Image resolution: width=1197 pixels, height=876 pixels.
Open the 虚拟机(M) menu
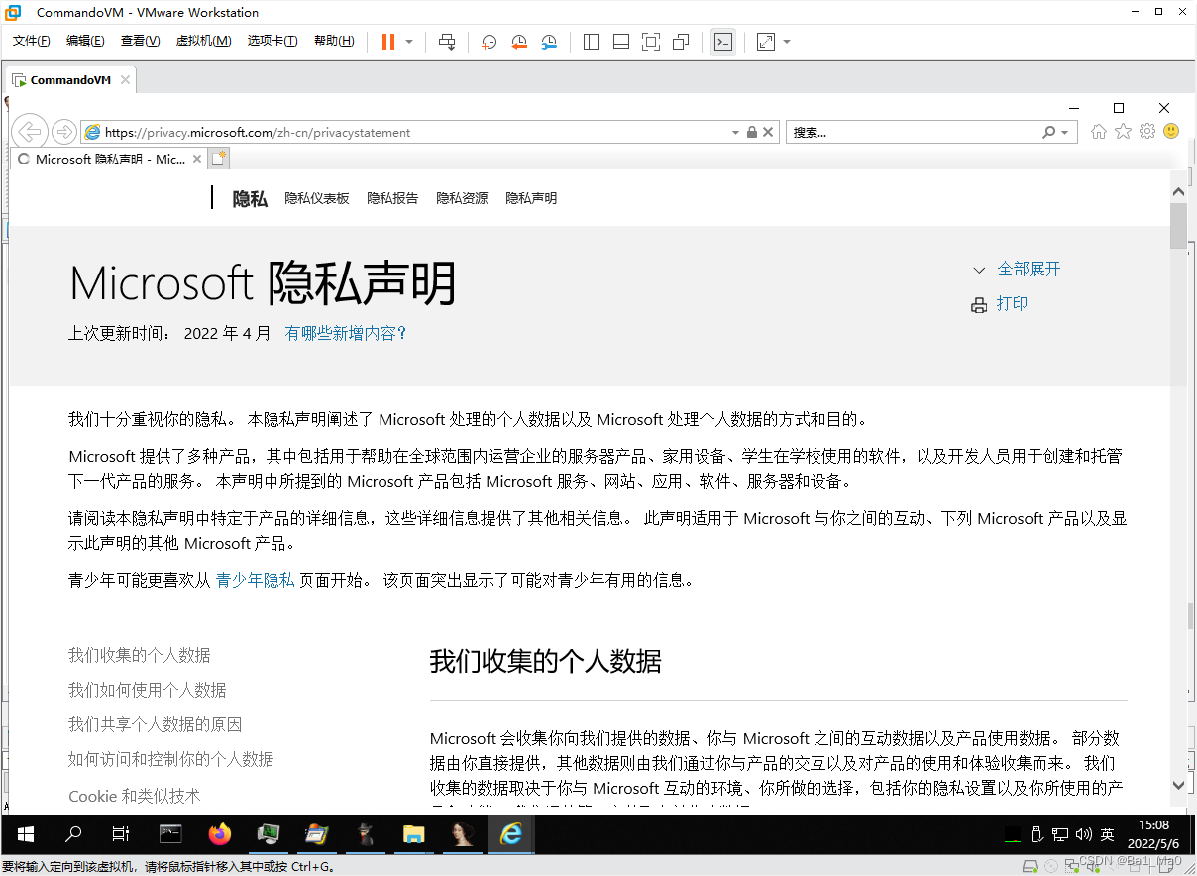[x=203, y=41]
